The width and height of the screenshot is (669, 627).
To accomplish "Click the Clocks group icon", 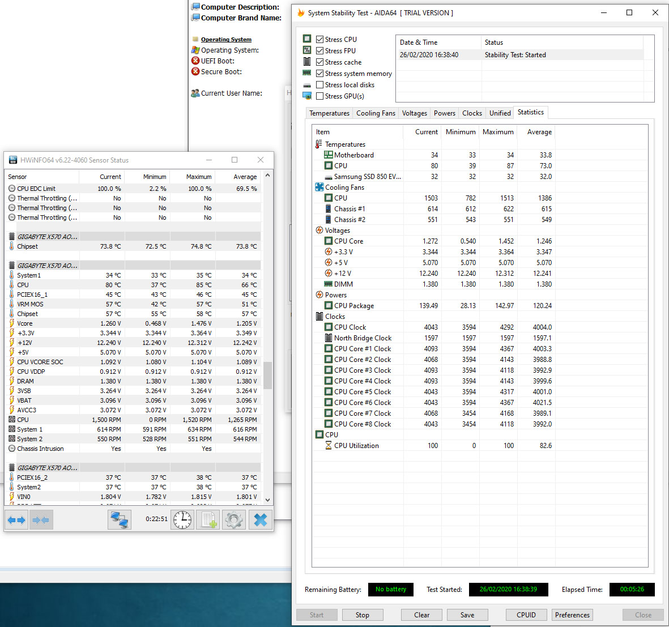I will (x=319, y=316).
